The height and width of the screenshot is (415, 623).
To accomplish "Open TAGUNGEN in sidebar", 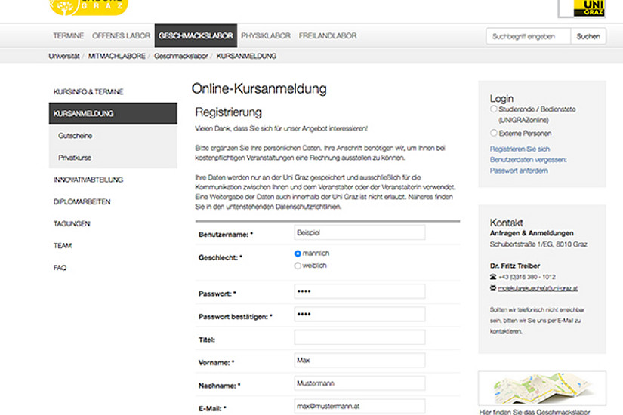I will [72, 224].
